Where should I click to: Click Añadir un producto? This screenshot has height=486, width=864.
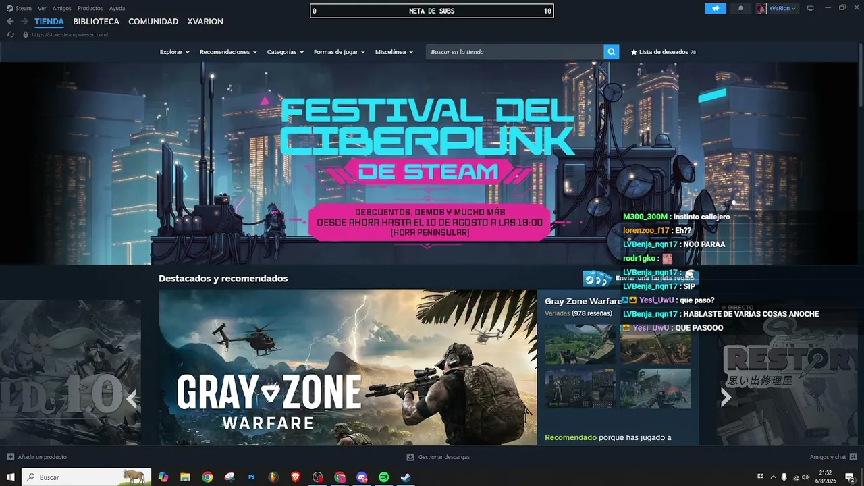[43, 457]
